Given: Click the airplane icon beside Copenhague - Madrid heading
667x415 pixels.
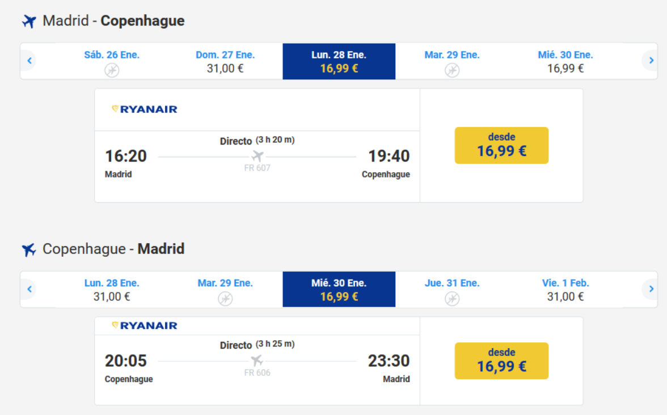Looking at the screenshot, I should coord(29,249).
